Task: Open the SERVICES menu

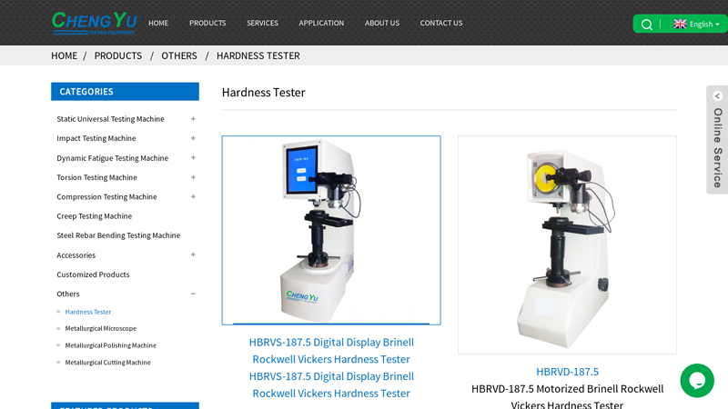Action: click(262, 23)
